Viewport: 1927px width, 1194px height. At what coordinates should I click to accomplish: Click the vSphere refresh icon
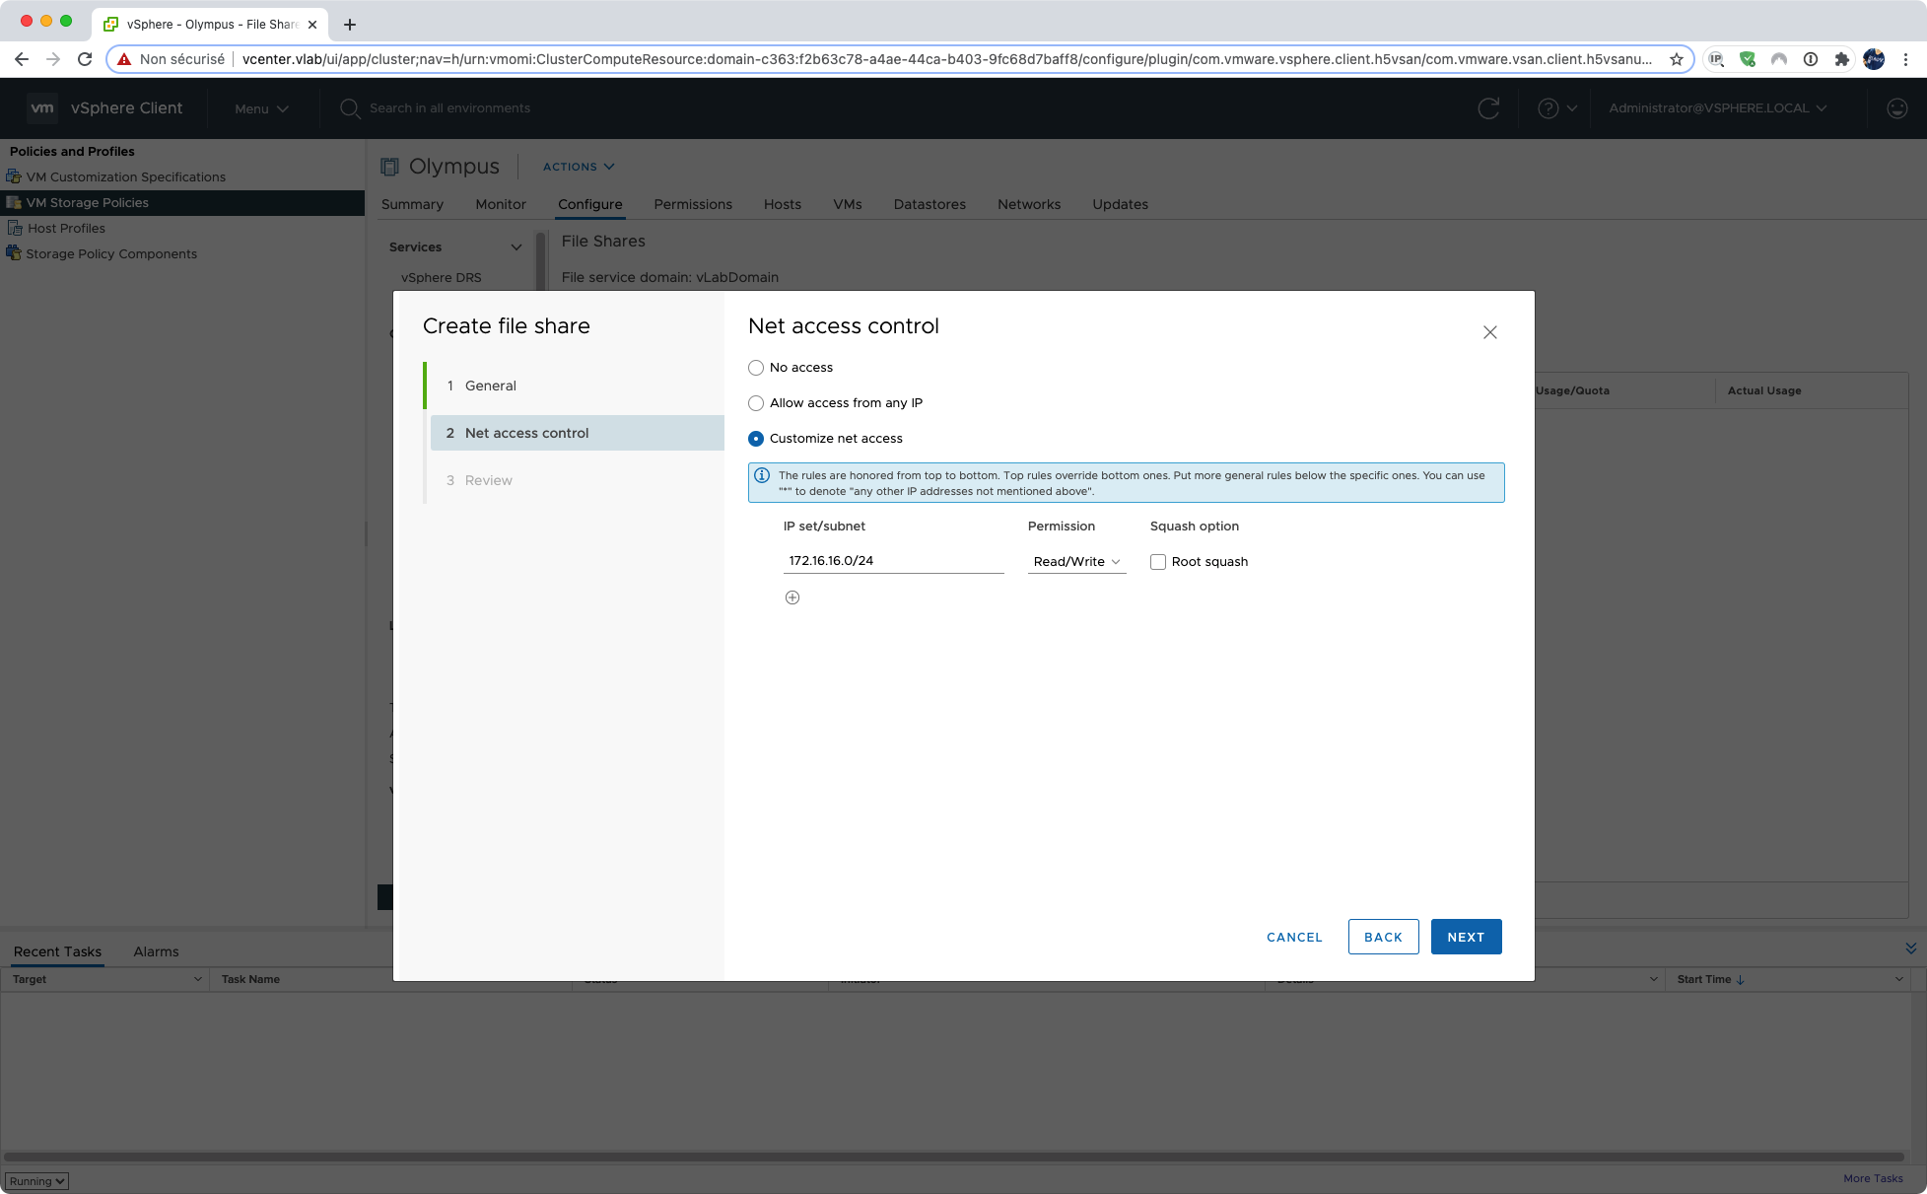tap(1488, 108)
